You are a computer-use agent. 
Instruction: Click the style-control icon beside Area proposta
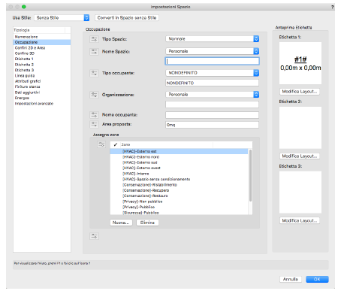pyautogui.click(x=94, y=124)
